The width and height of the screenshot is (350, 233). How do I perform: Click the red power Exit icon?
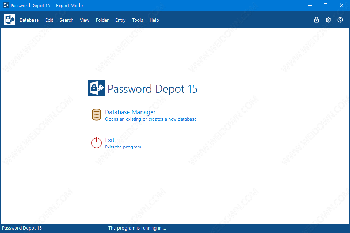click(97, 142)
